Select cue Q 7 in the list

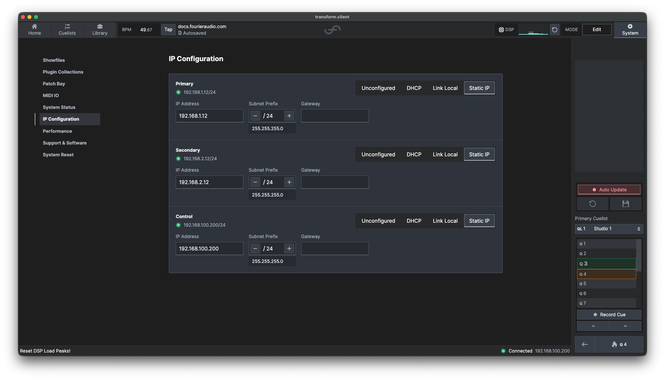[606, 303]
